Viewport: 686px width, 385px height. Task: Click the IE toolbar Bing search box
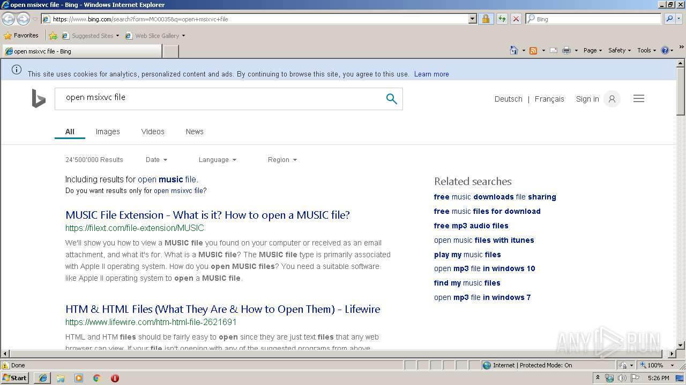[594, 19]
